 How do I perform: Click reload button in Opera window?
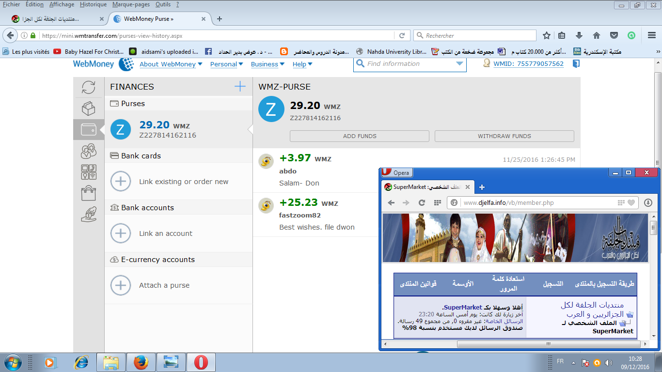click(422, 203)
